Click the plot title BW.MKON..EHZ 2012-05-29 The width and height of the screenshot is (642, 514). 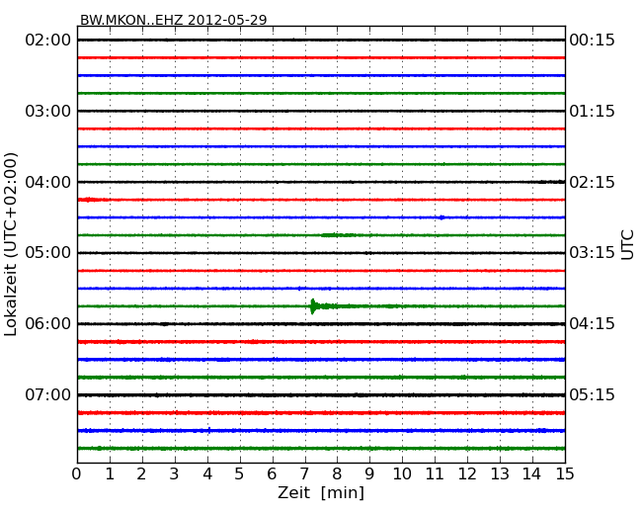(173, 20)
